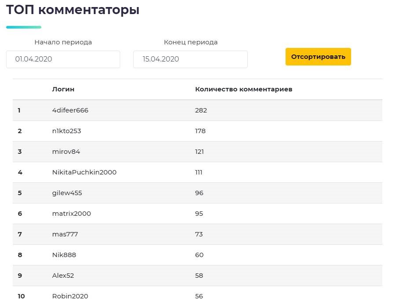Focus the Конец периода date field
The width and height of the screenshot is (396, 305).
coord(191,59)
